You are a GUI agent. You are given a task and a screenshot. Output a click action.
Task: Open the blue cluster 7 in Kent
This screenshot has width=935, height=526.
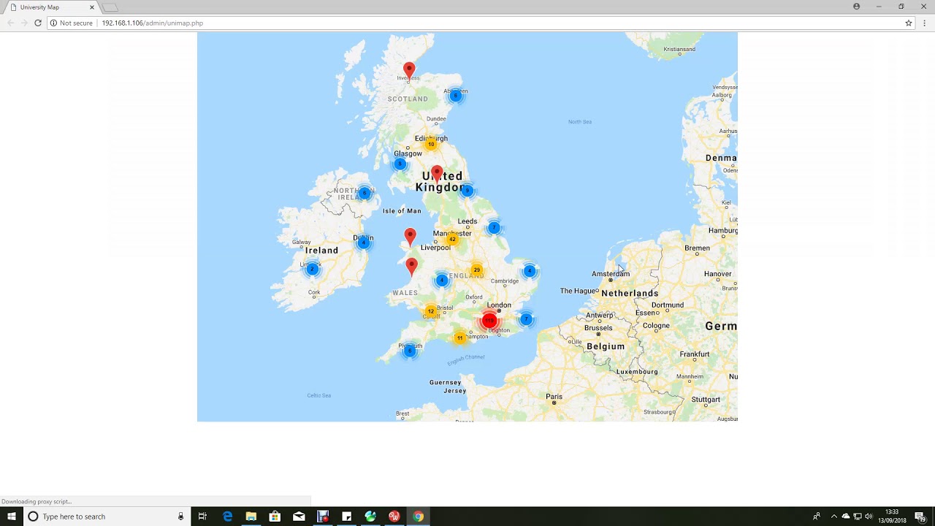click(x=526, y=319)
